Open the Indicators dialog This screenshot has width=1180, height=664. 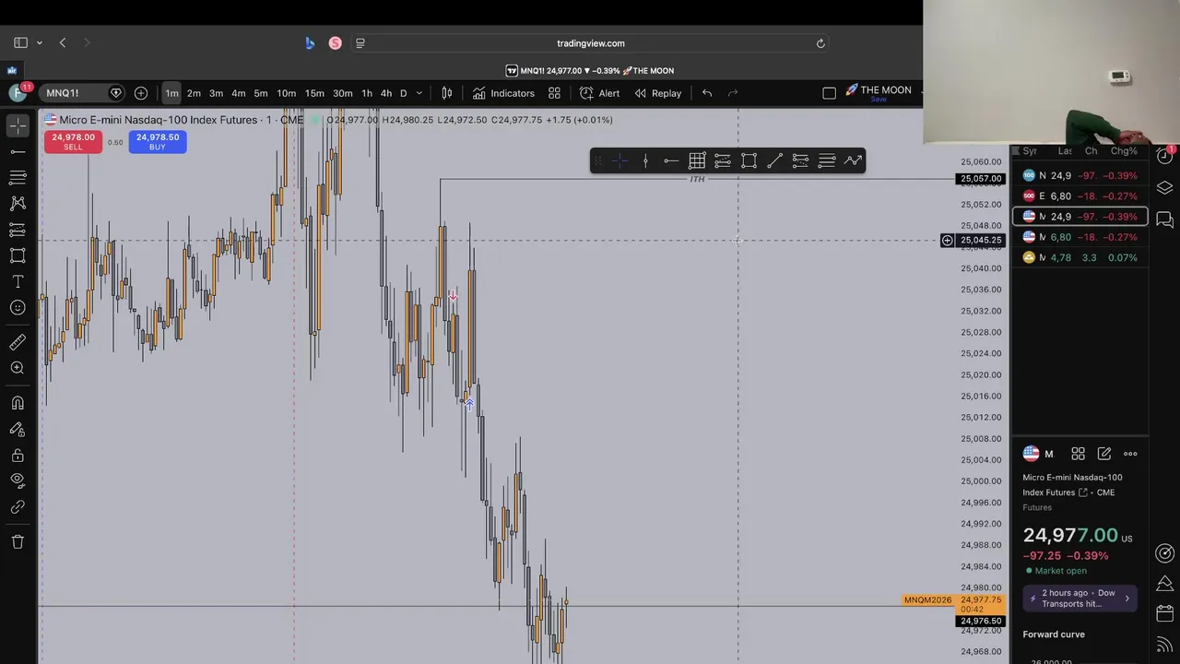(503, 93)
